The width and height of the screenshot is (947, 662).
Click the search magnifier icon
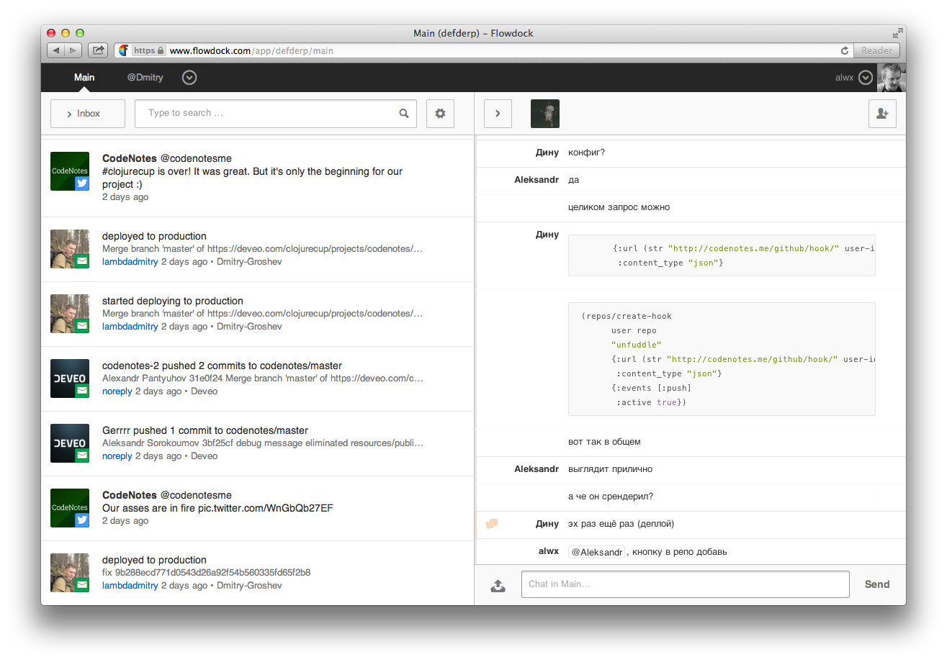click(404, 113)
